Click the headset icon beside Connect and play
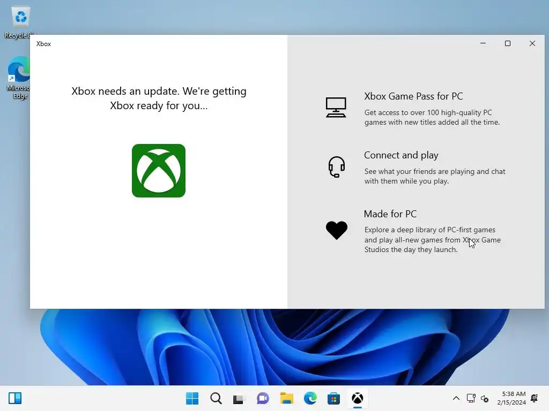The image size is (549, 411). click(337, 167)
